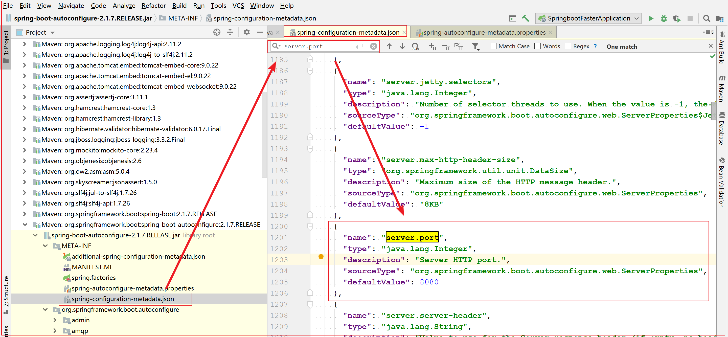
Task: Click the gray stop square icon
Action: coord(690,19)
